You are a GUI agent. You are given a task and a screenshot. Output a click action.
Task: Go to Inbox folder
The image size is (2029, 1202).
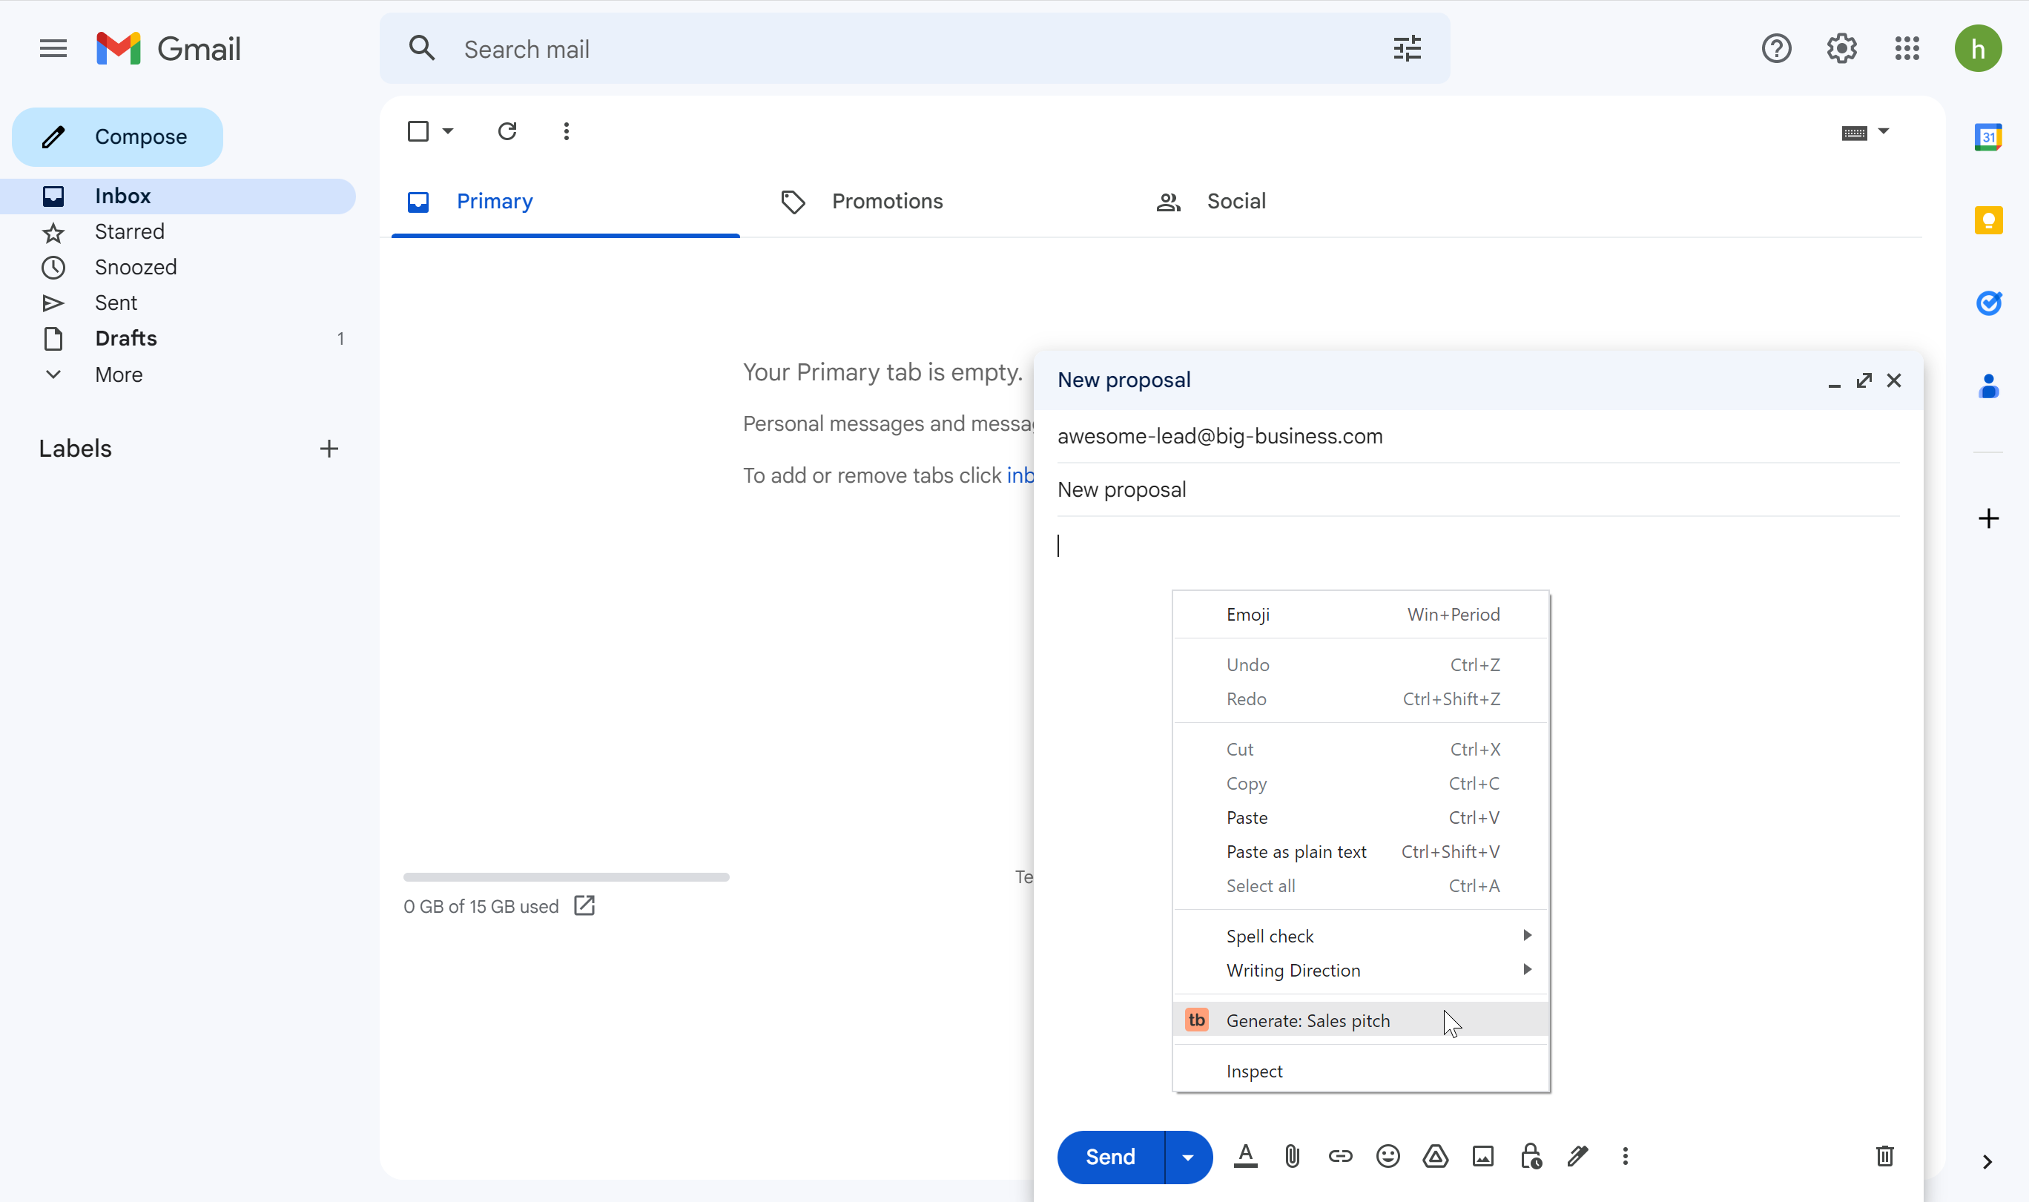coord(177,196)
